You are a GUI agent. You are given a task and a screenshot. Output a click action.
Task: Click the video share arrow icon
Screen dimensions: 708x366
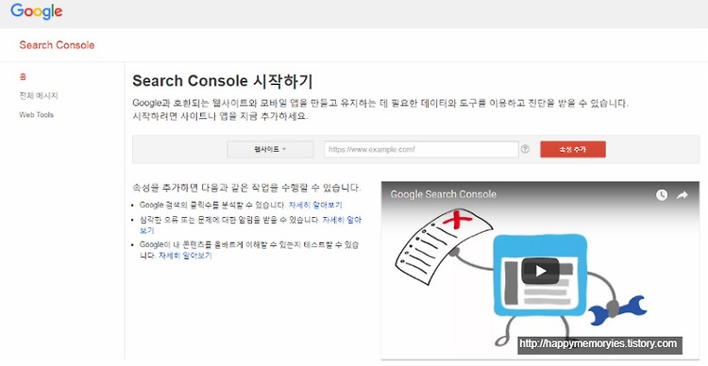(x=682, y=195)
